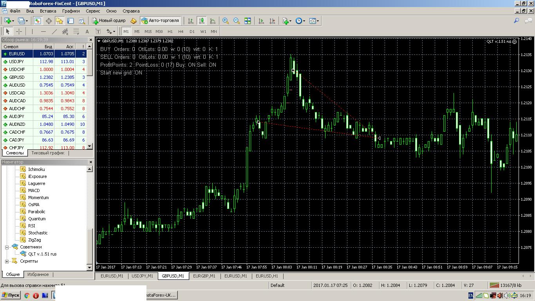The image size is (535, 301).
Task: Select ZigZag indicator in Navigator
Action: point(34,240)
